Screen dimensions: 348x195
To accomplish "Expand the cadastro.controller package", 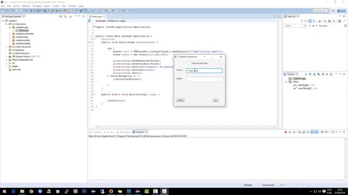I will (10, 34).
